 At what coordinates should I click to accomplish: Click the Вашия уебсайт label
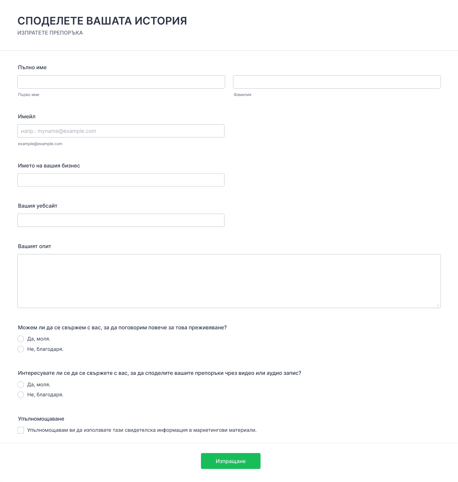[38, 206]
